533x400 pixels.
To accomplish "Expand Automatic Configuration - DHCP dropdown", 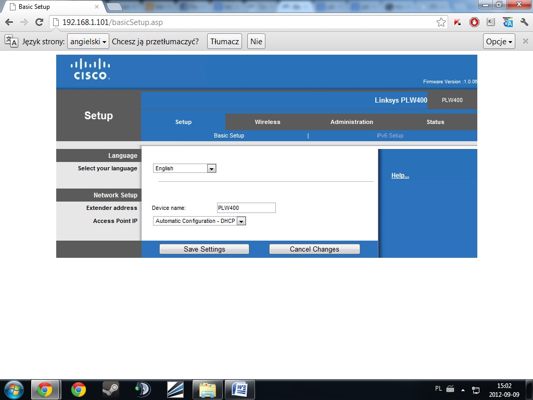I will (x=199, y=221).
